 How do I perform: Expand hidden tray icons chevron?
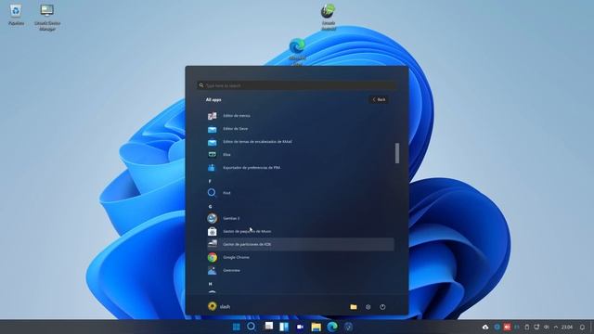[556, 327]
